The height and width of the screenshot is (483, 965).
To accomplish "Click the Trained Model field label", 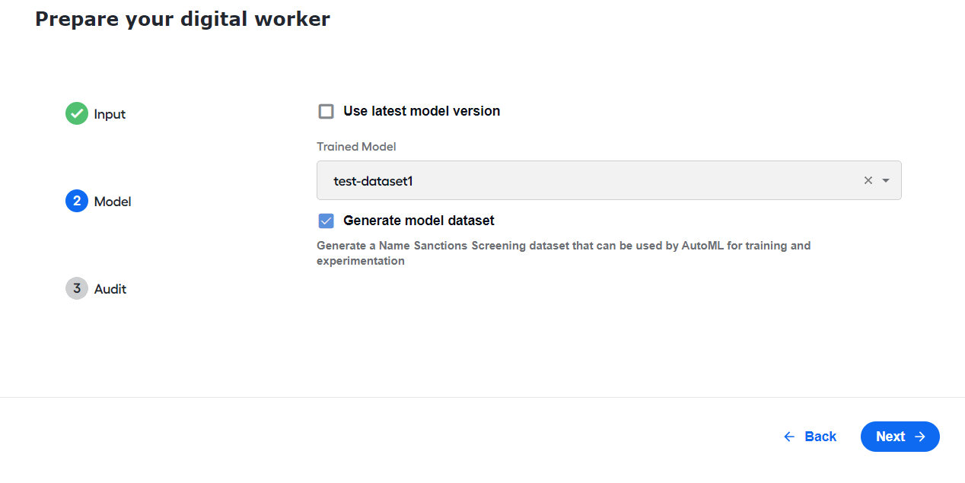I will (x=356, y=147).
